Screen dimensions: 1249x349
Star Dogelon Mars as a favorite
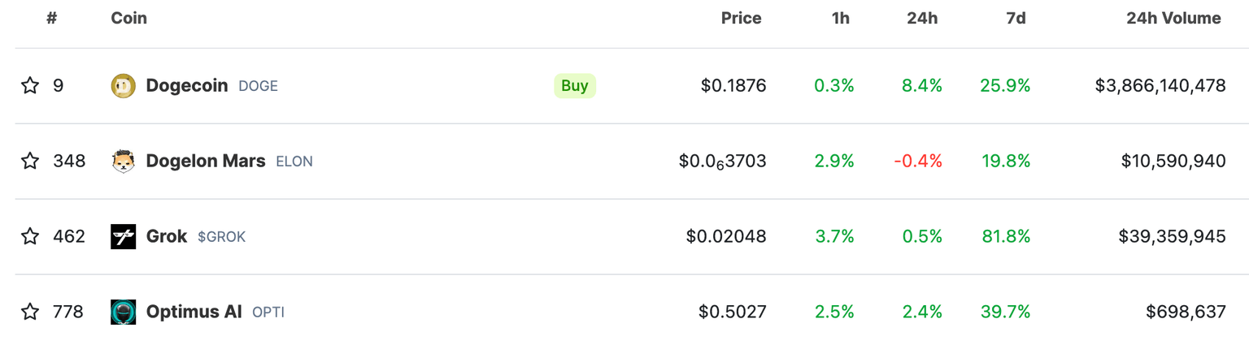tap(30, 161)
